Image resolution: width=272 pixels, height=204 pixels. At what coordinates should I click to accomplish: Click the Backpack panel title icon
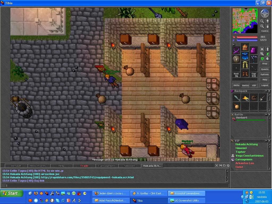click(x=232, y=91)
